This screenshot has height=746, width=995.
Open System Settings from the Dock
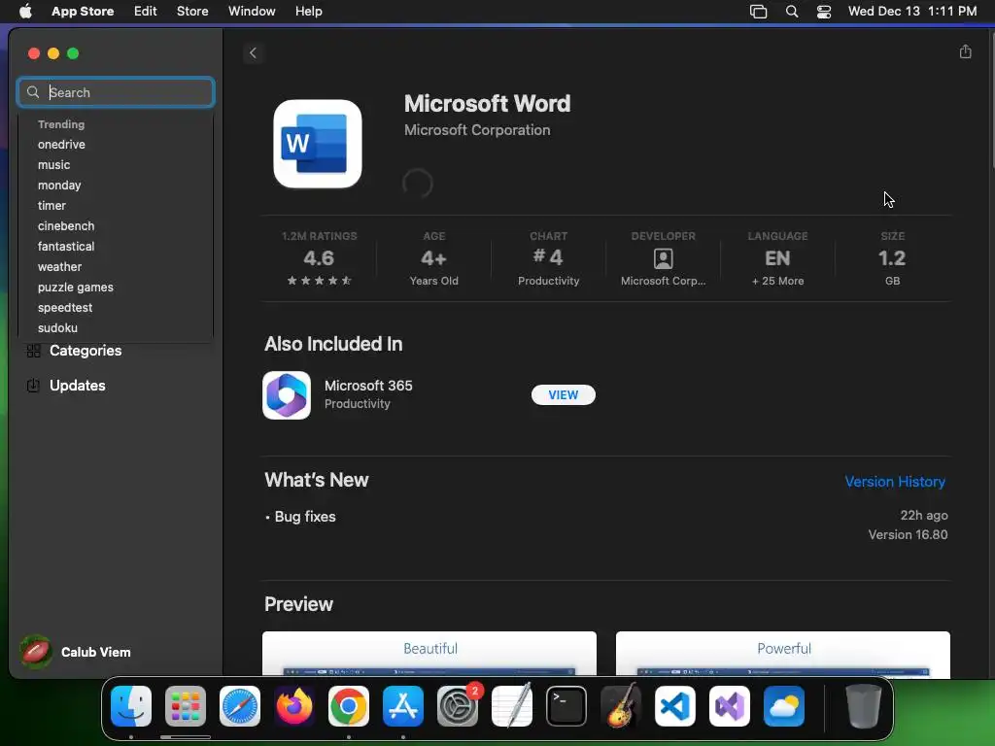coord(458,706)
